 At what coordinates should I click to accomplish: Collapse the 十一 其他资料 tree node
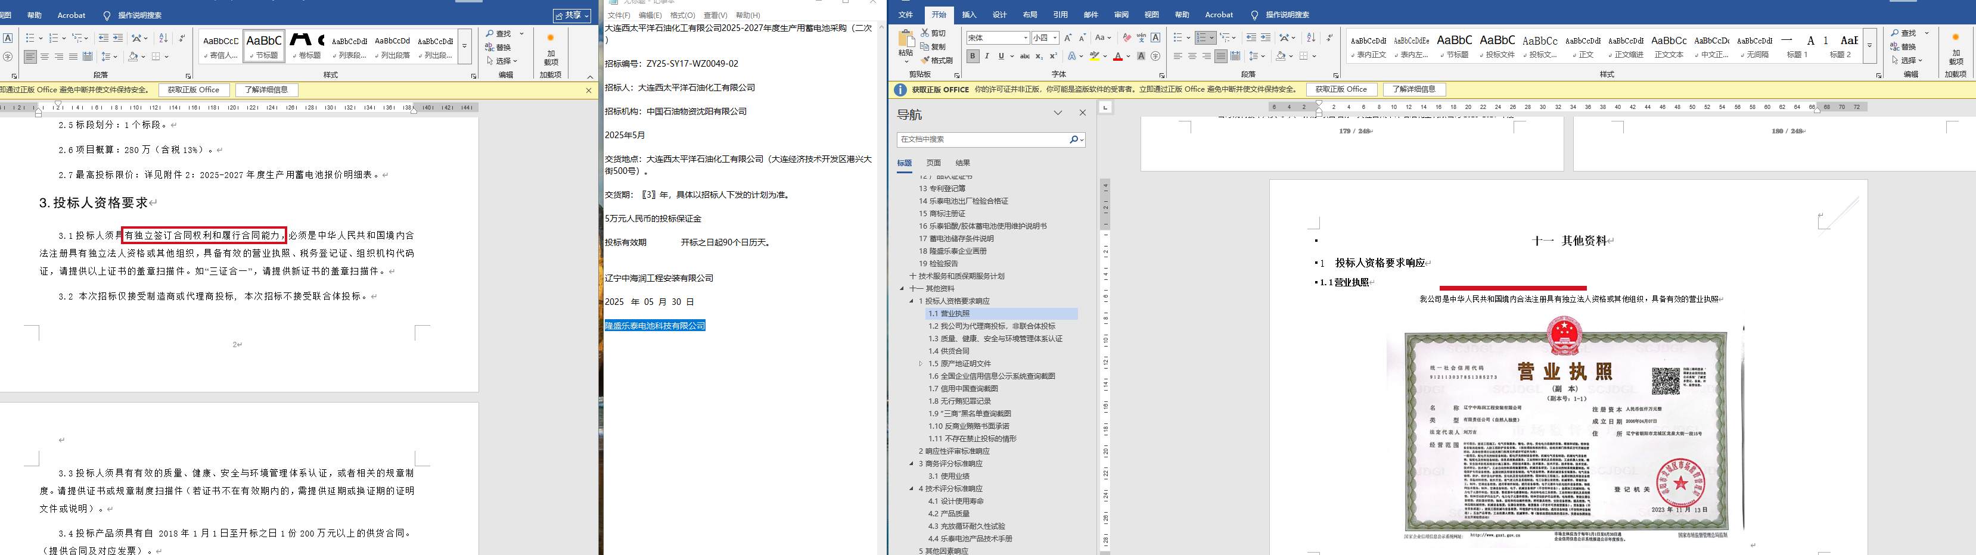tap(902, 288)
